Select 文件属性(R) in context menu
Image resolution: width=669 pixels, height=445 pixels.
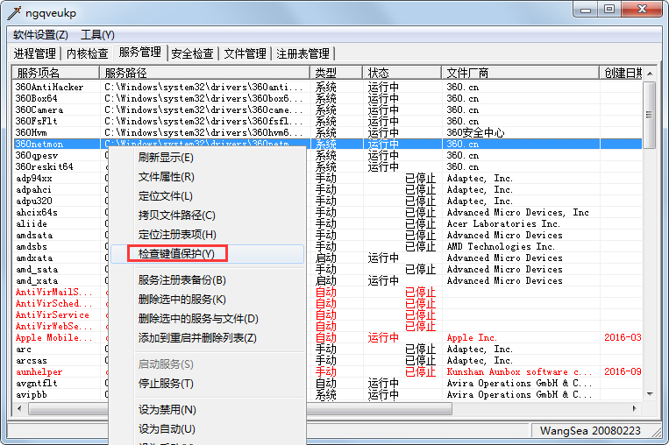(166, 177)
